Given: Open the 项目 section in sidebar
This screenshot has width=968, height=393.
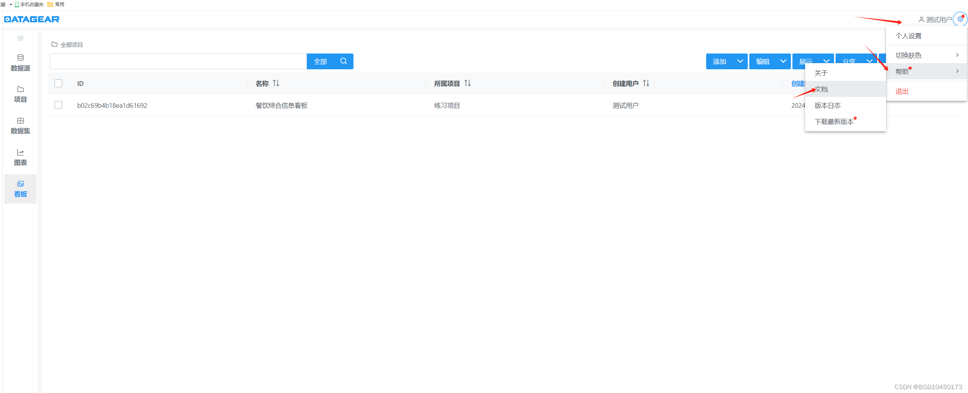Looking at the screenshot, I should pyautogui.click(x=20, y=94).
